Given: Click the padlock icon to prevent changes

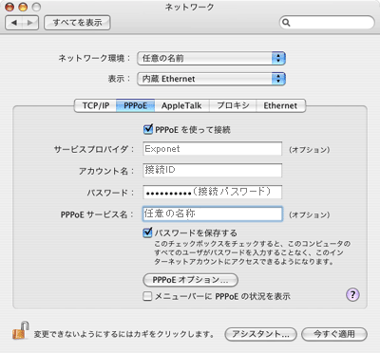Looking at the screenshot, I should (21, 331).
